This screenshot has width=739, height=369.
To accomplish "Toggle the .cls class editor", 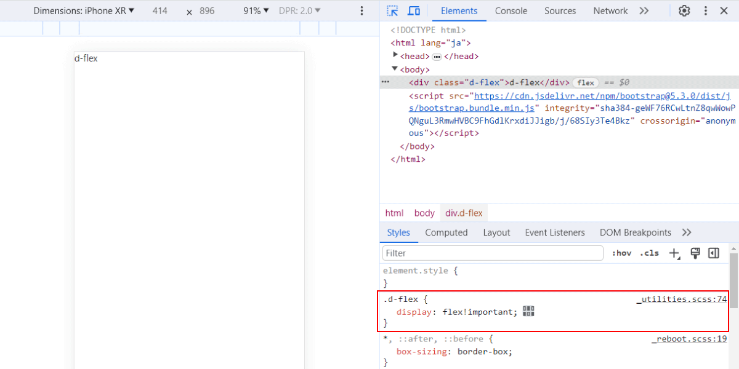I will click(x=649, y=253).
